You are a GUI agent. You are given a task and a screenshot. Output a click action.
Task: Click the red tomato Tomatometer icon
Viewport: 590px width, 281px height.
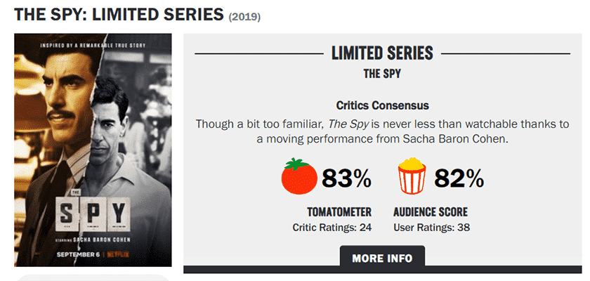[299, 176]
